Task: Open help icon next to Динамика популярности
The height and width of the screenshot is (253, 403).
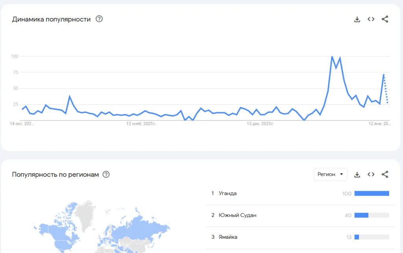Action: pos(99,19)
